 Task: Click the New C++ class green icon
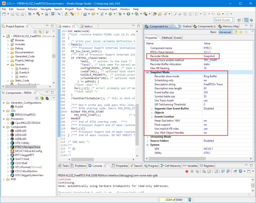tap(110, 14)
